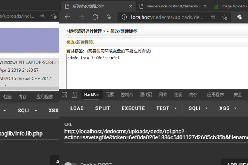Open the 元素 DevTools tab

pyautogui.click(x=110, y=94)
